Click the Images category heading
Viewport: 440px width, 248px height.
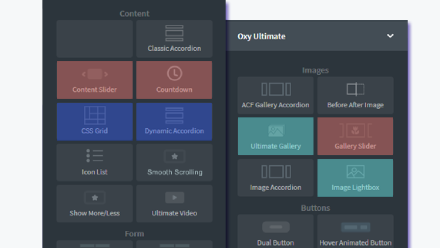coord(315,70)
